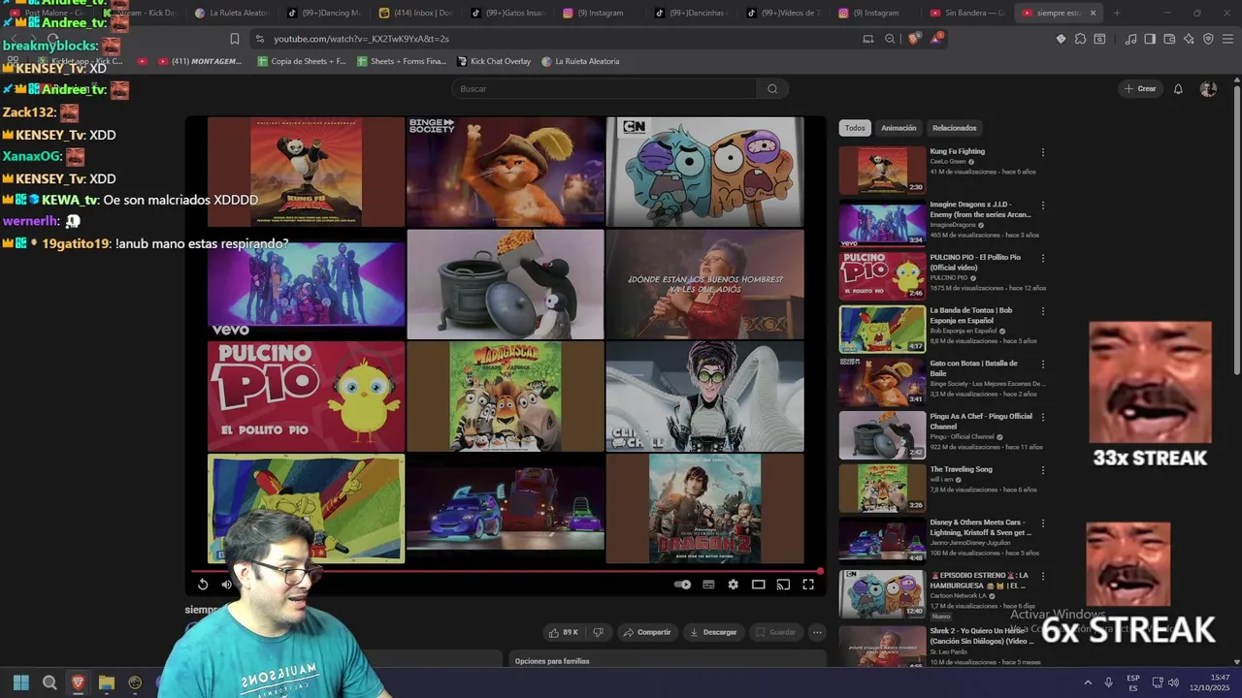Replay the video with the replay button
1242x698 pixels.
pyautogui.click(x=203, y=585)
